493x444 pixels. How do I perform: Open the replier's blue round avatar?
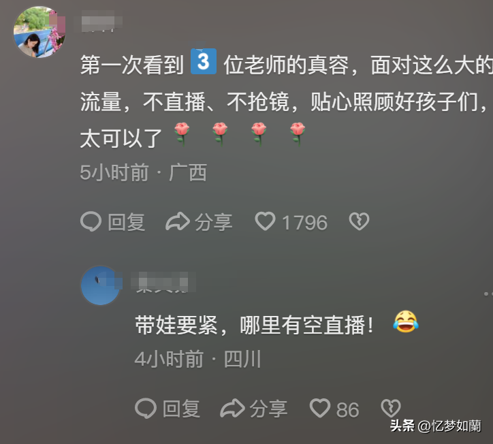(101, 285)
